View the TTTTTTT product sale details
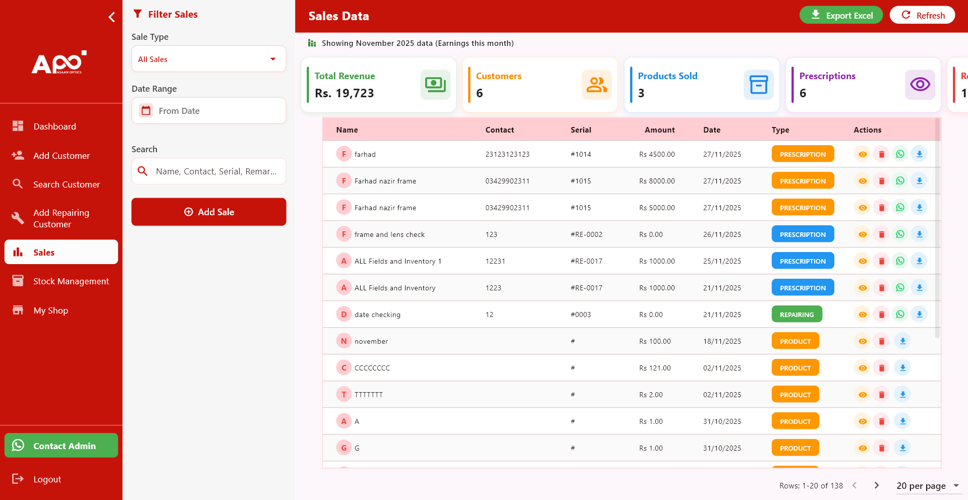The width and height of the screenshot is (968, 500). click(x=863, y=394)
